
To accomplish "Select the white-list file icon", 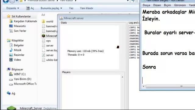I will [x=43, y=60].
